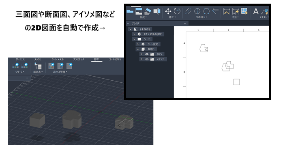Click the blank page icon in プロセス管理

tap(69, 66)
